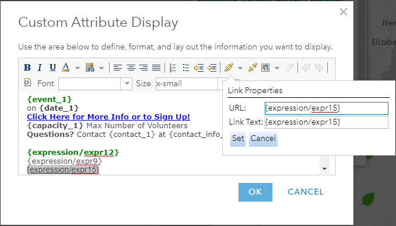Open the link dropdown arrow
The image size is (396, 226).
point(240,68)
